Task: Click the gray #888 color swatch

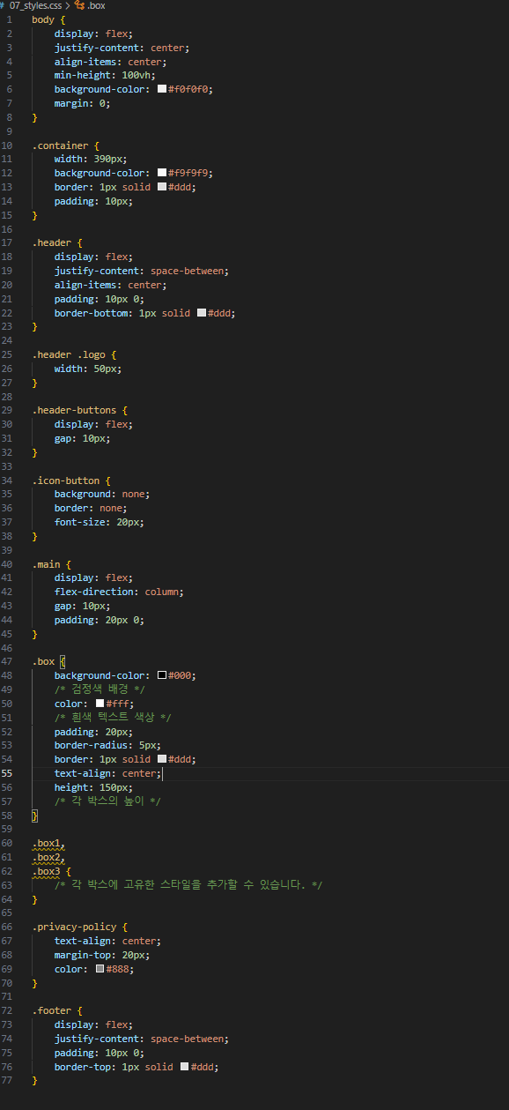Action: pos(100,969)
